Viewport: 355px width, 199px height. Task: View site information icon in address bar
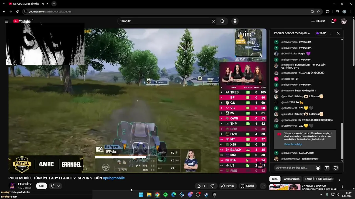coord(26,12)
